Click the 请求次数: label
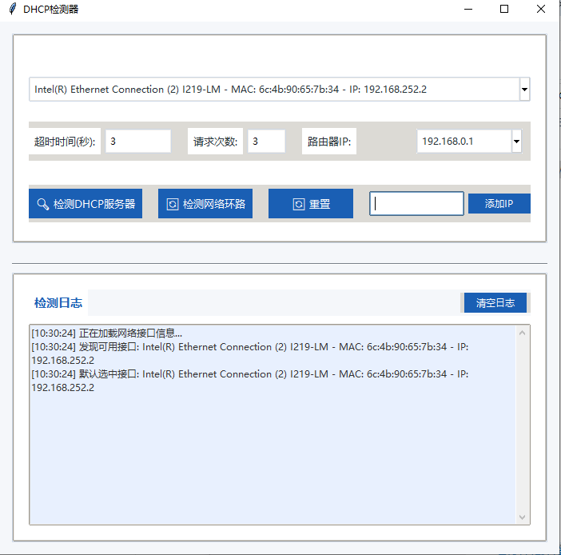561x555 pixels. (216, 142)
